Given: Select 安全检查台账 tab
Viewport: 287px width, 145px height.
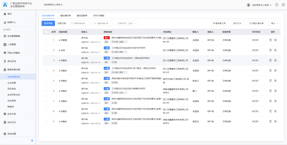Looking at the screenshot, I should (x=48, y=16).
